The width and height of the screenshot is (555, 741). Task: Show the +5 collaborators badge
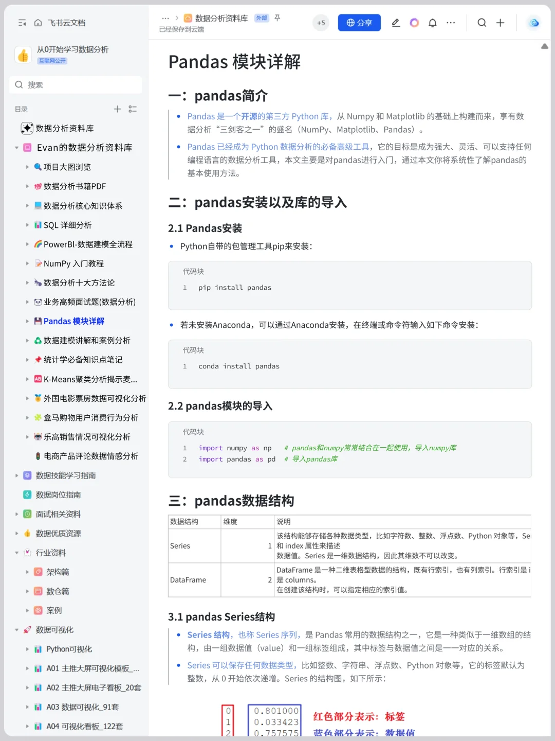pyautogui.click(x=321, y=23)
